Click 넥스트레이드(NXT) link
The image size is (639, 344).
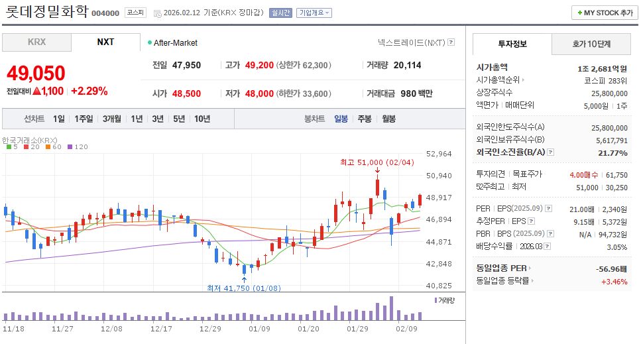point(411,42)
